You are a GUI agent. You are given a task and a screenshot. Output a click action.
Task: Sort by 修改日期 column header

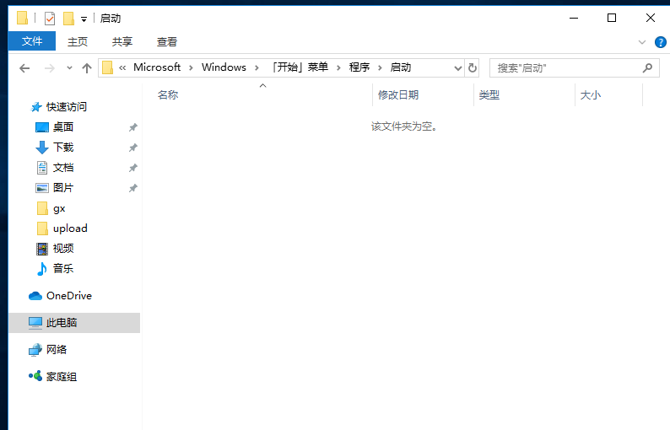coord(398,95)
